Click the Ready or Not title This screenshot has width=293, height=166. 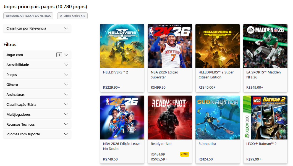coord(161,144)
